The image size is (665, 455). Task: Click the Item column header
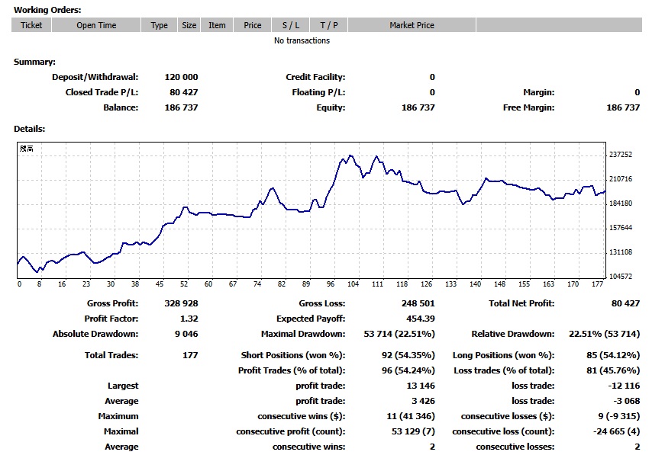point(217,25)
